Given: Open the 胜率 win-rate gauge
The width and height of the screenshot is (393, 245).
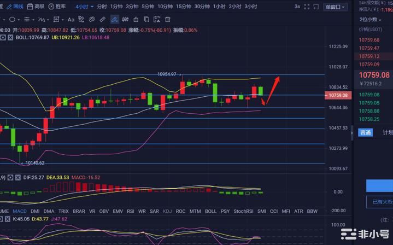Looking at the screenshot, I should (x=57, y=7).
